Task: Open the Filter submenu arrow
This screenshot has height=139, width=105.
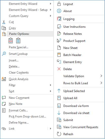Action: tap(50, 85)
